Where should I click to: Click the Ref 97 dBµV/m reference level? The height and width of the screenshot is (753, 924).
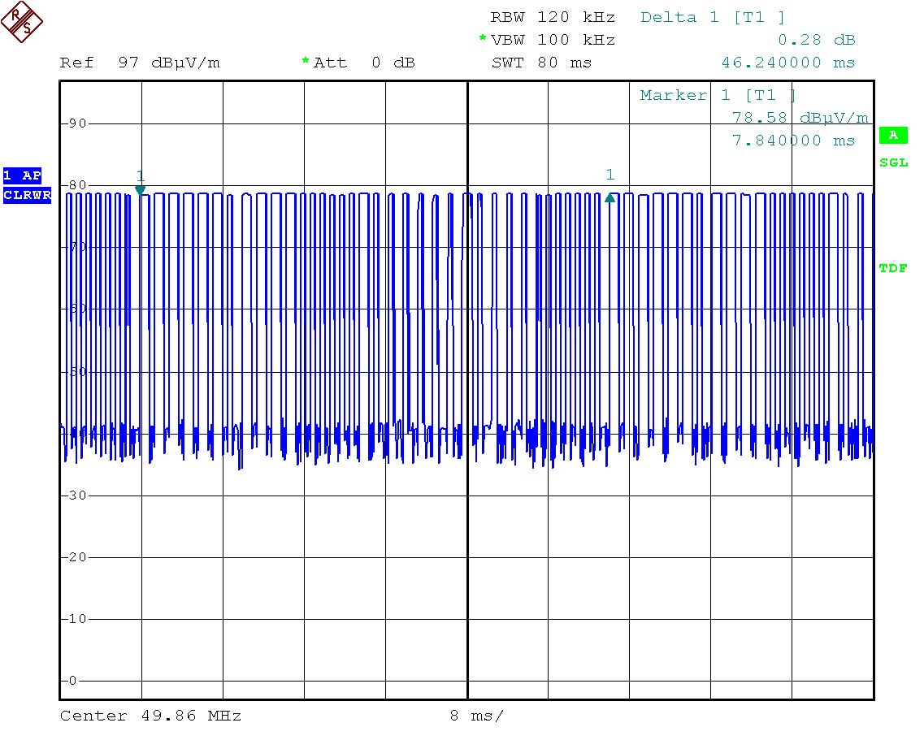coord(140,63)
